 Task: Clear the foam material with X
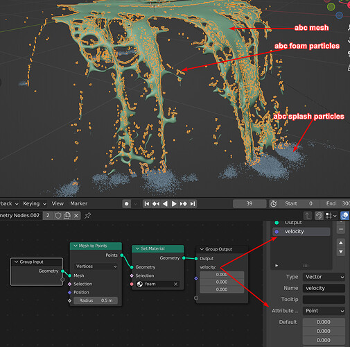(175, 284)
